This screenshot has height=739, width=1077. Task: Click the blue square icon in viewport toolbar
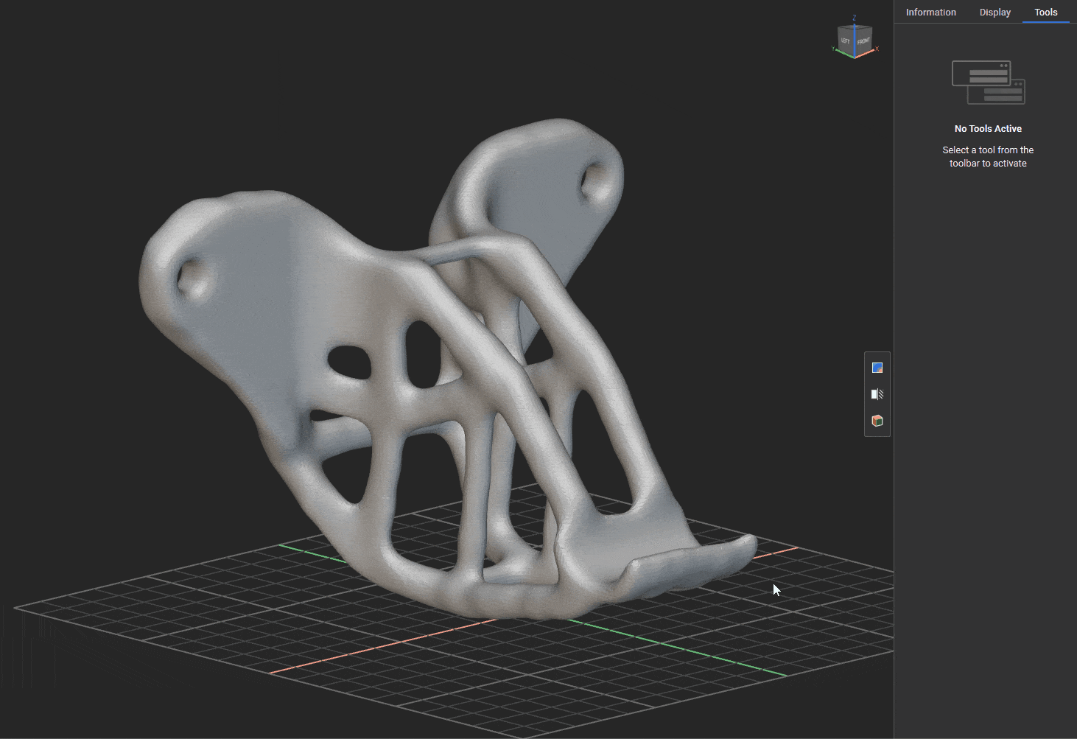[x=877, y=368]
